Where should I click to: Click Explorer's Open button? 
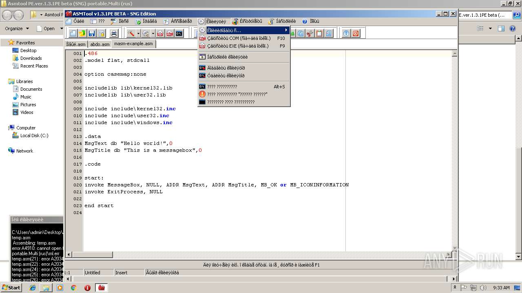[49, 28]
